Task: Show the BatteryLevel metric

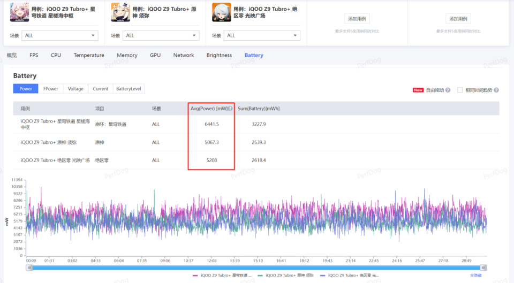Action: (128, 89)
